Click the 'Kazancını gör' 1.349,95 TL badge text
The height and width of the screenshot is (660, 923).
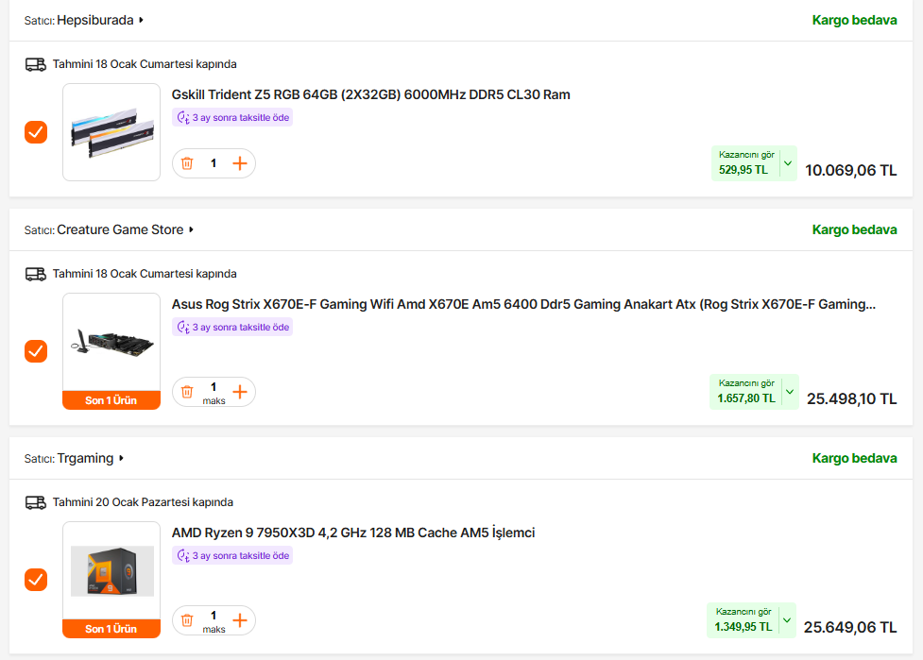coord(743,619)
